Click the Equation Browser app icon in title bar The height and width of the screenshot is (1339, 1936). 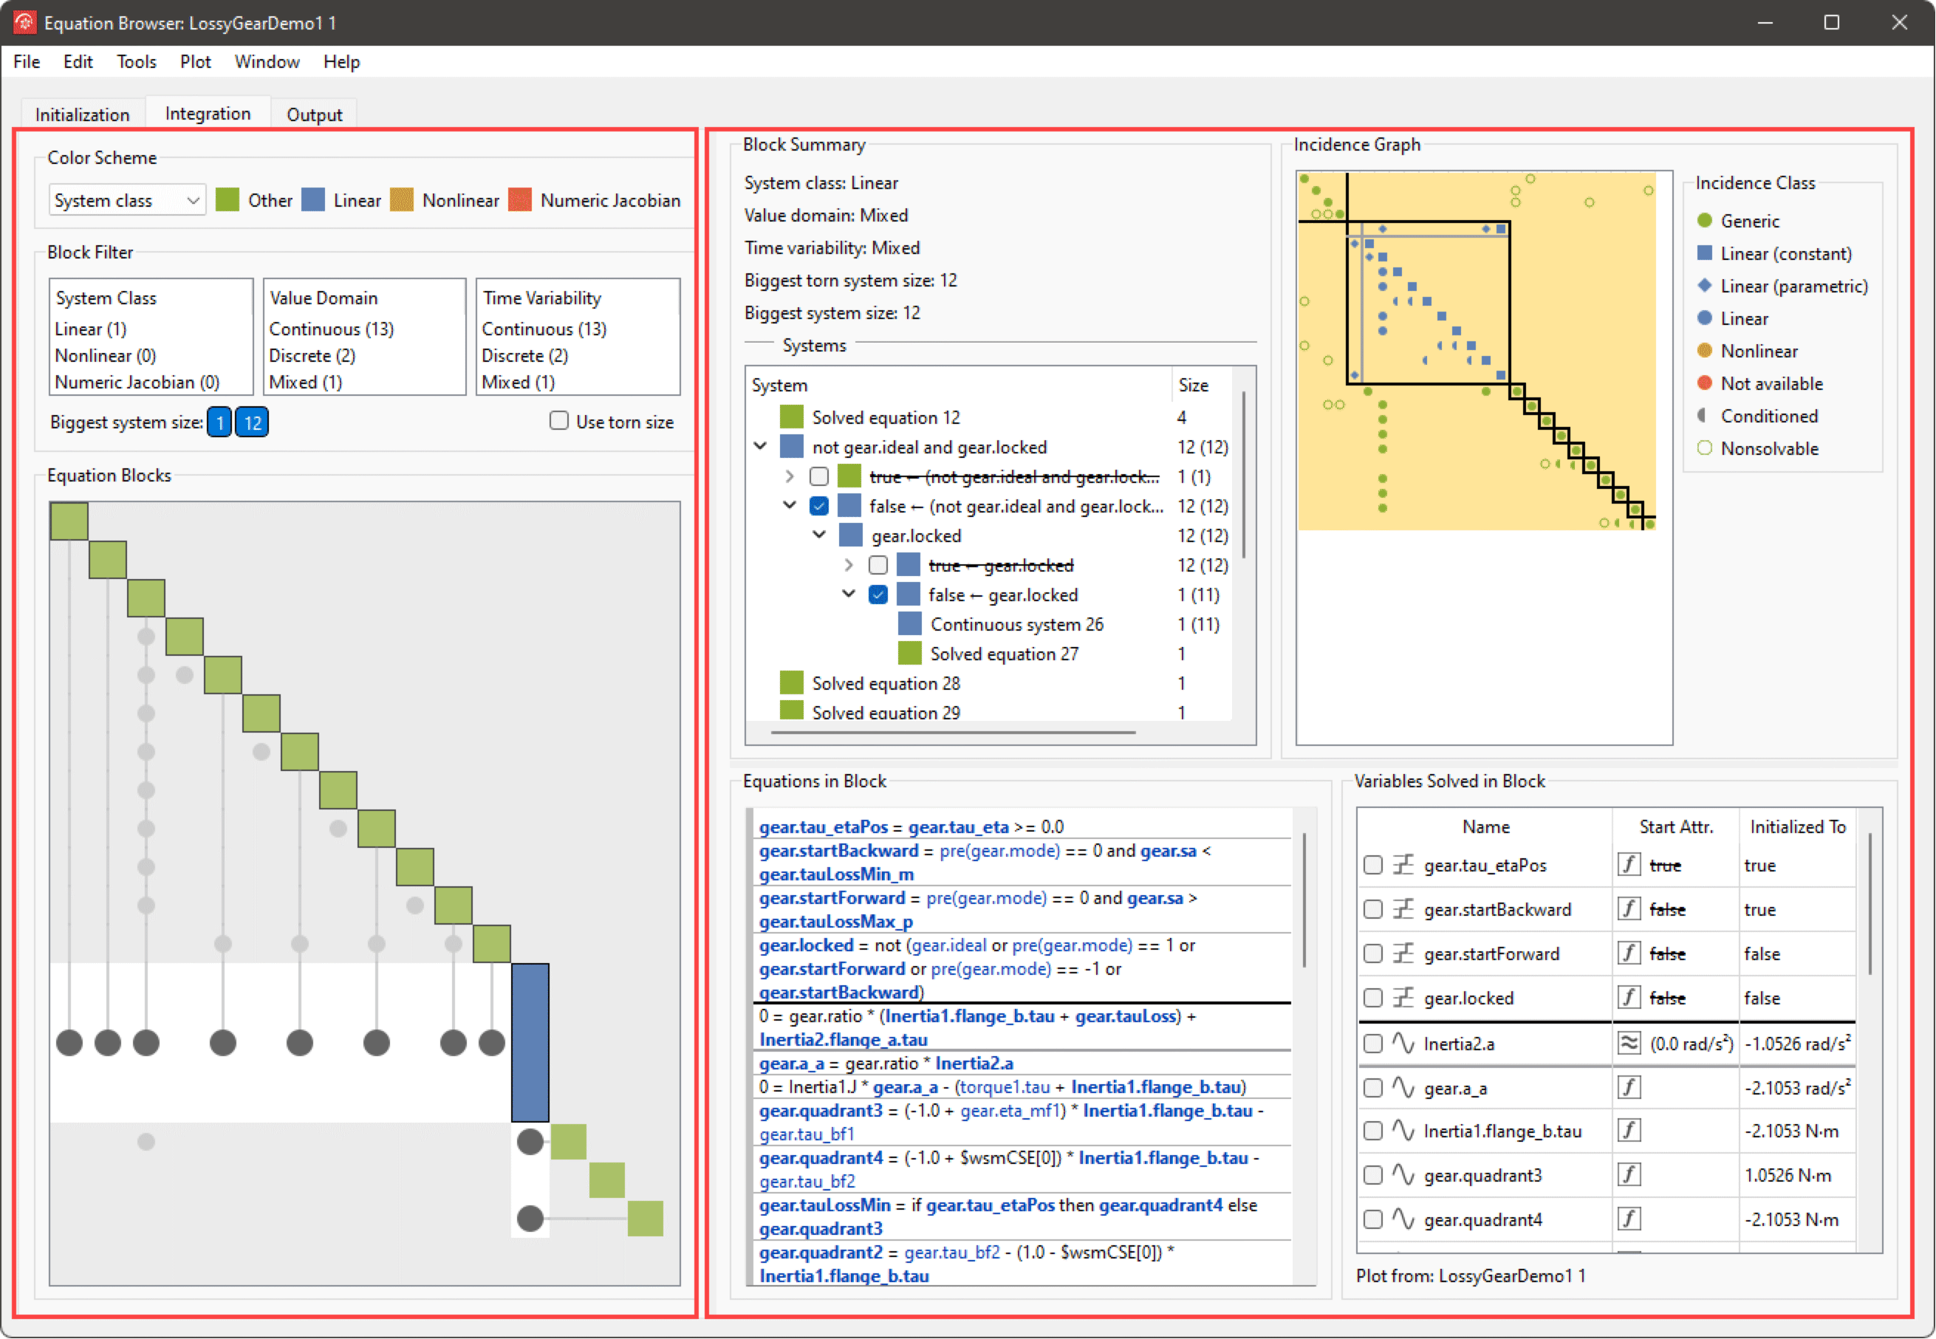click(24, 23)
